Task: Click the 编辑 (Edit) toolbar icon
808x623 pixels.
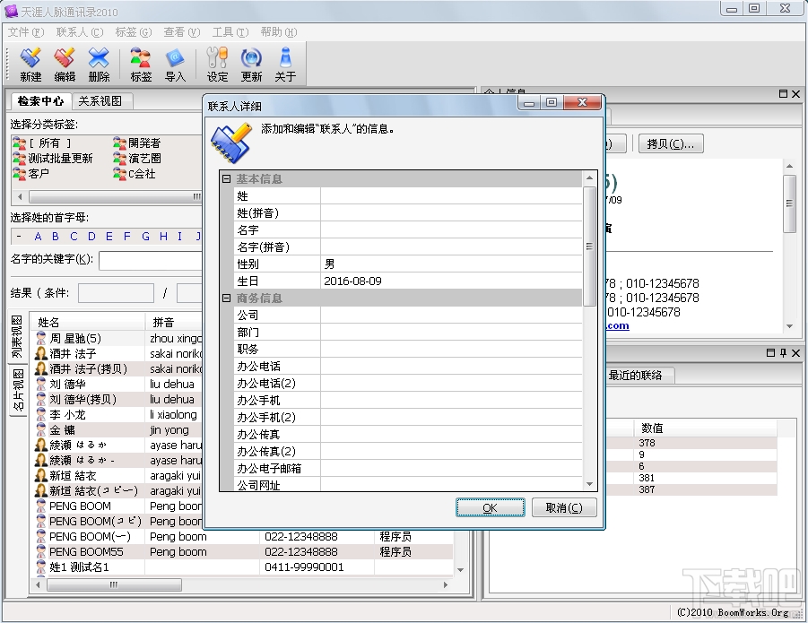Action: [x=65, y=65]
